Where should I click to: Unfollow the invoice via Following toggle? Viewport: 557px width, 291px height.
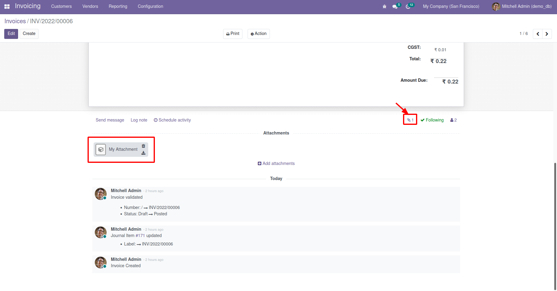(432, 120)
